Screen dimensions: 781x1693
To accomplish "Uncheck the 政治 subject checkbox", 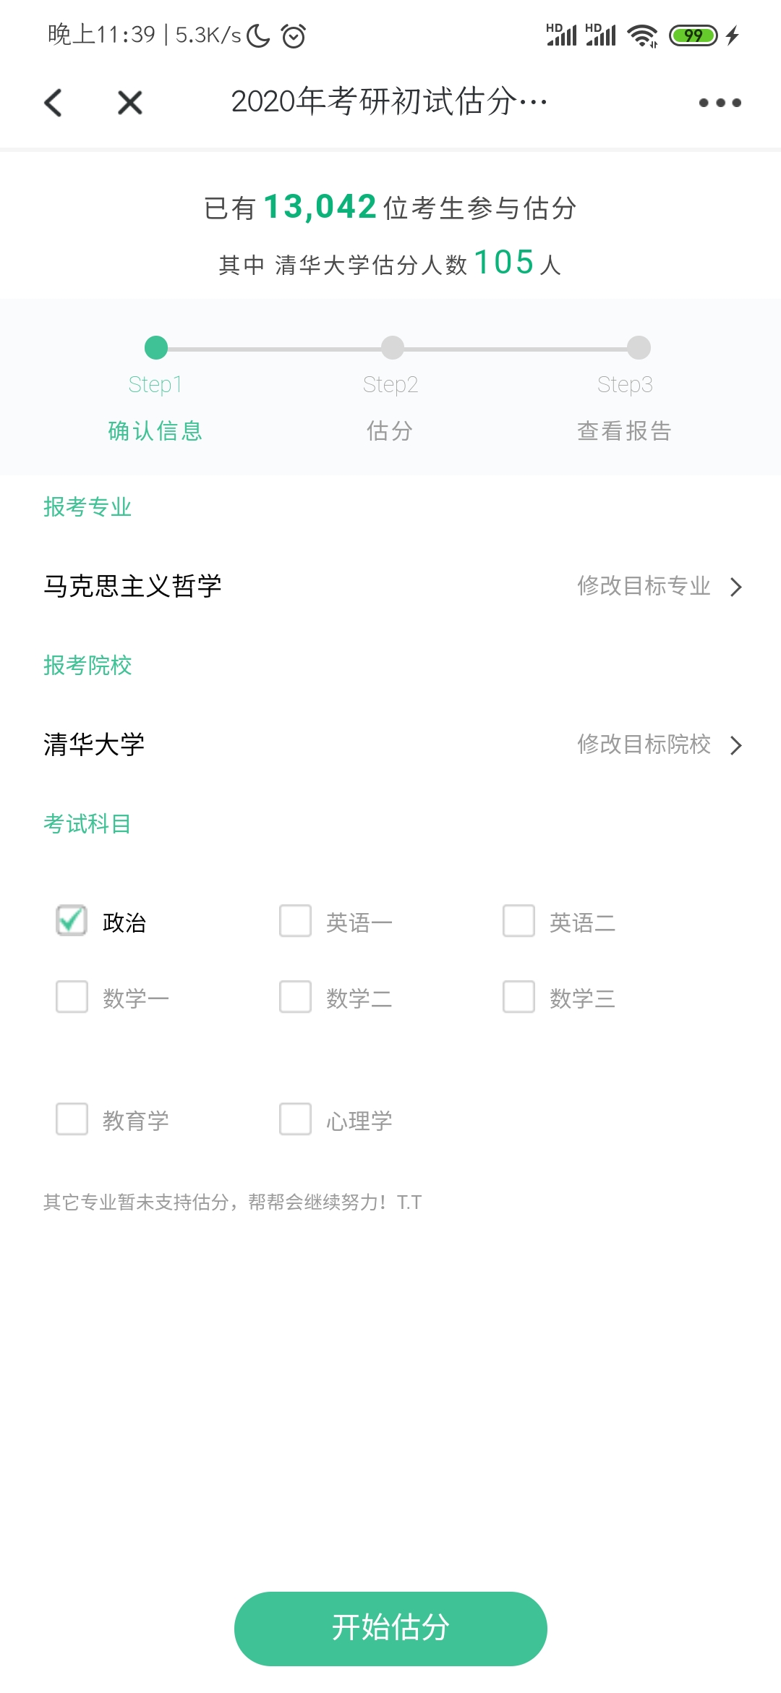I will pos(72,921).
